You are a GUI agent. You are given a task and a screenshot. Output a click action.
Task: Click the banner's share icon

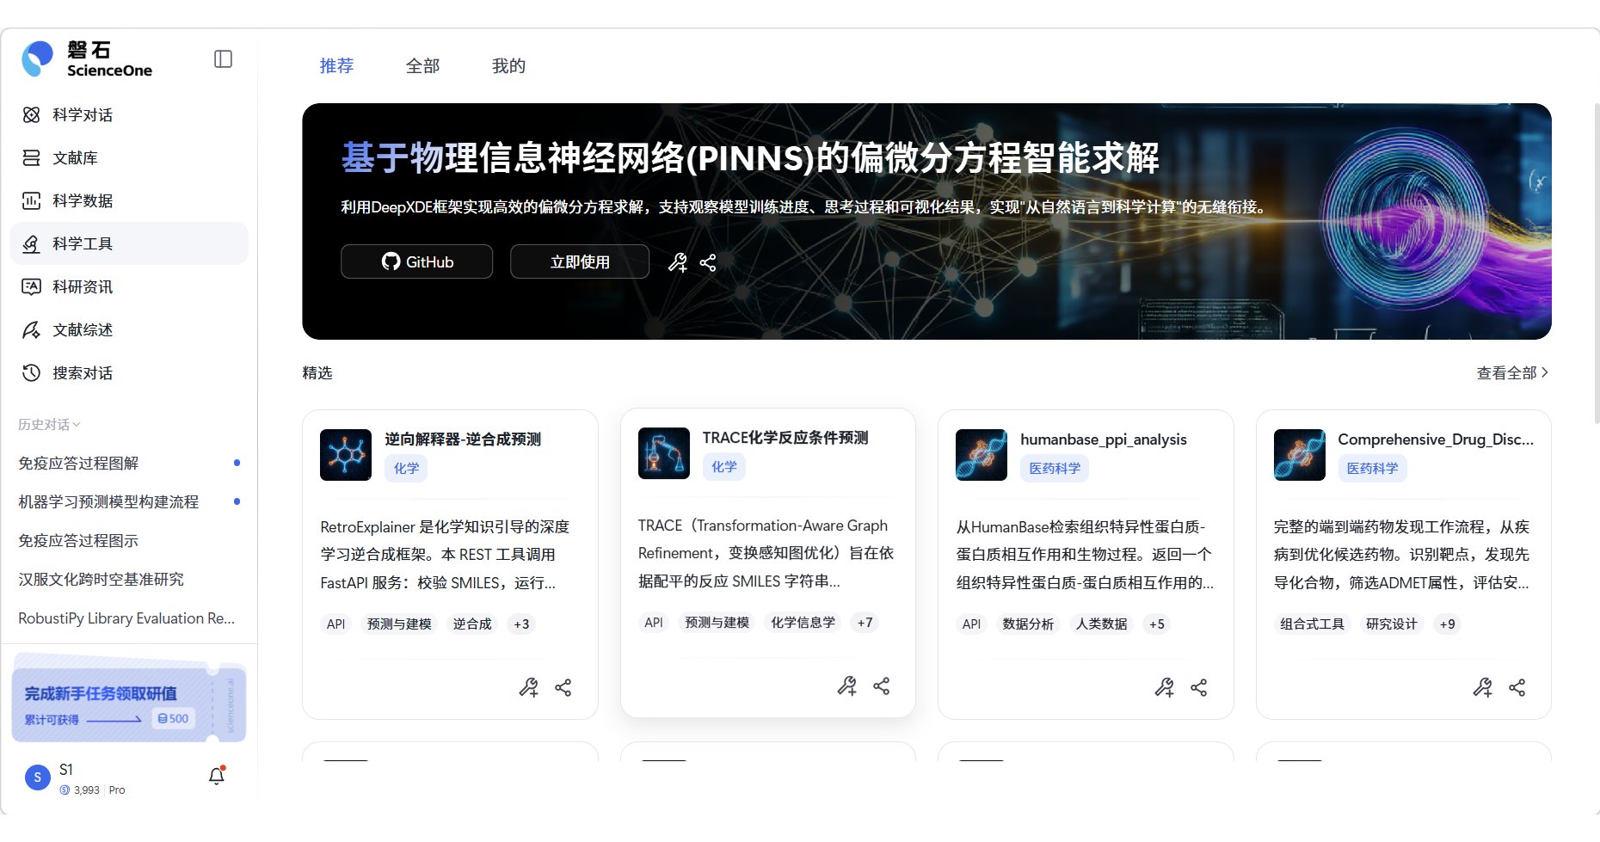708,262
